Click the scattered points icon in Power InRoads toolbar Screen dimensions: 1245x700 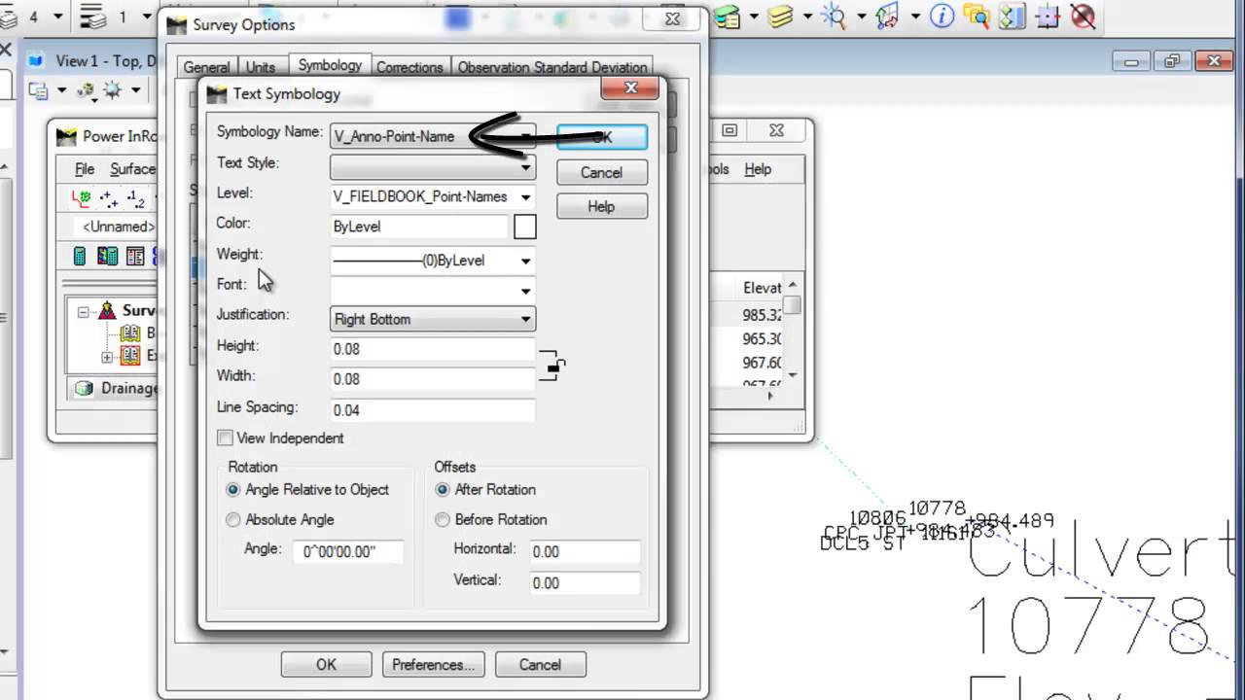tap(110, 198)
